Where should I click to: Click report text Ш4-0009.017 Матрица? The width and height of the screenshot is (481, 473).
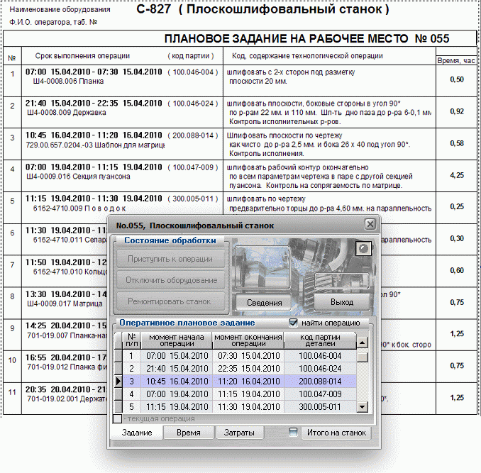(65, 304)
